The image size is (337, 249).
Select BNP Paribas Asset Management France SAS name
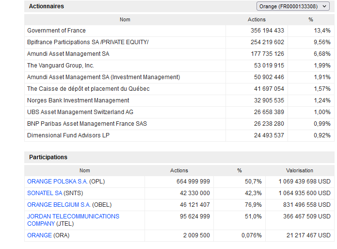click(87, 124)
